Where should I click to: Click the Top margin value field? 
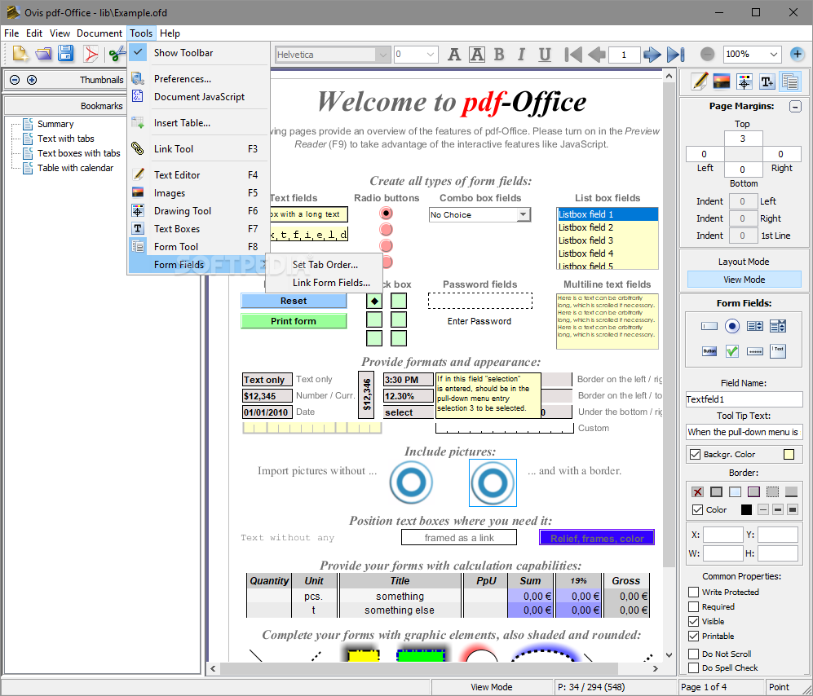click(743, 139)
